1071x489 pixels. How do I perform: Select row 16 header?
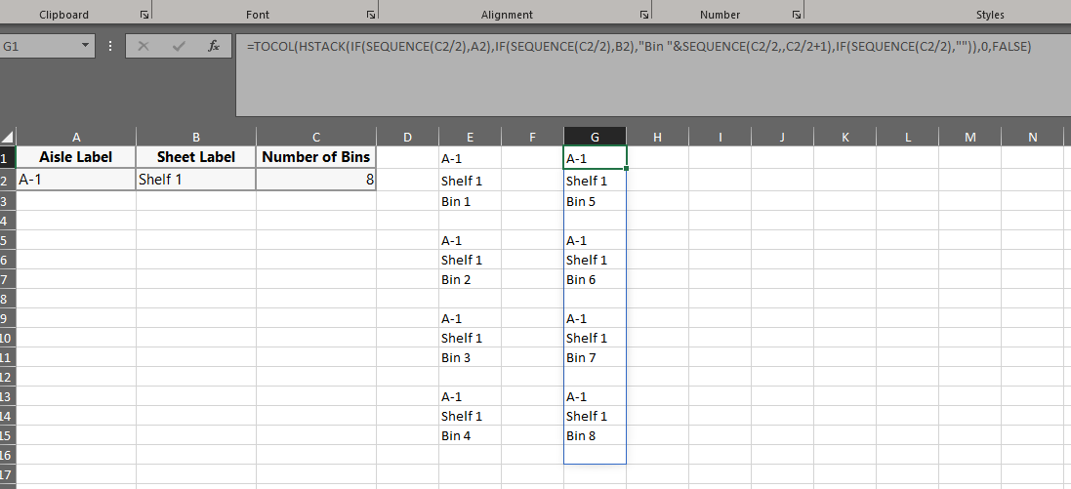pos(8,455)
